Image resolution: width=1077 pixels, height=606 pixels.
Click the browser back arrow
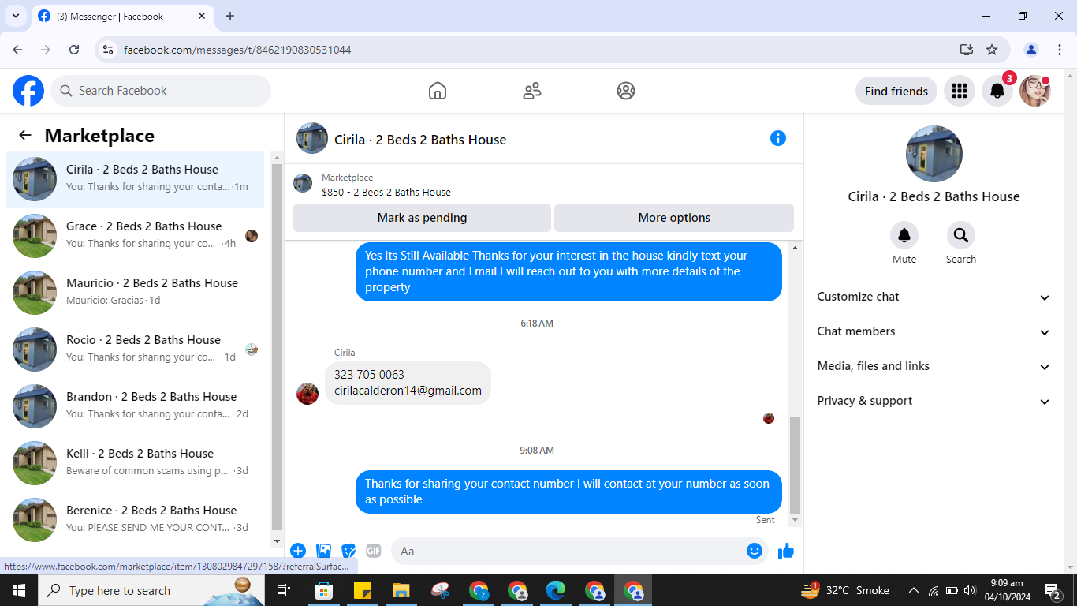click(17, 50)
